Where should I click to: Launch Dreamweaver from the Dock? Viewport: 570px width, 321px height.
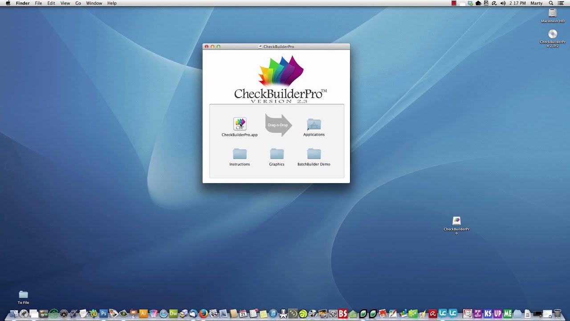pos(173,313)
